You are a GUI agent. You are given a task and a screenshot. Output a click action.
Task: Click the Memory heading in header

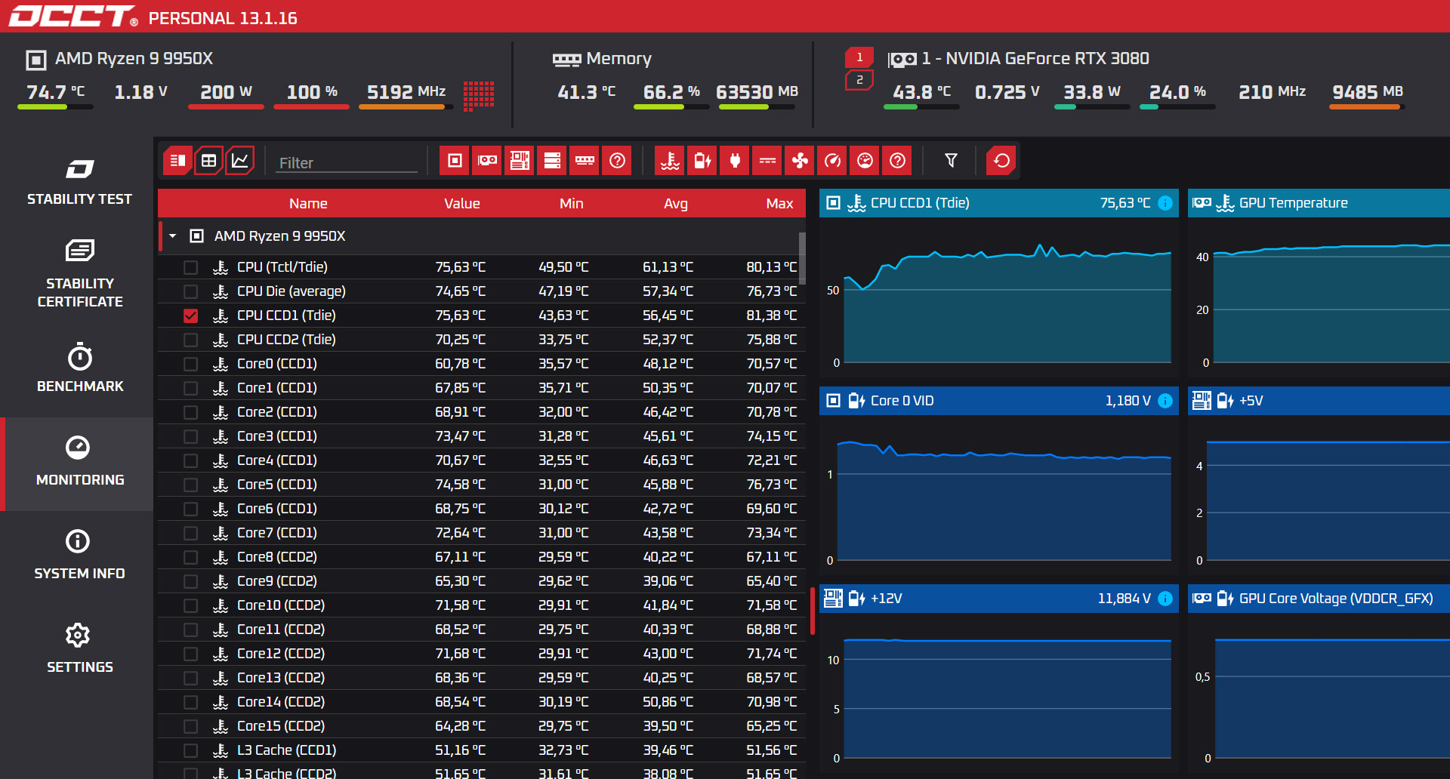pos(619,58)
